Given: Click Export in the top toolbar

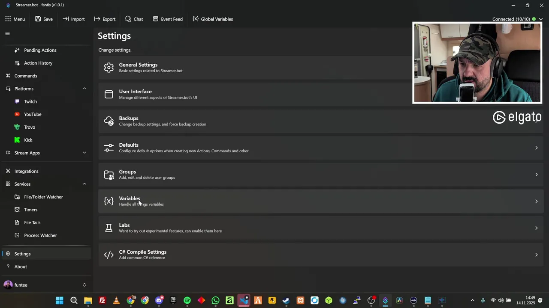Looking at the screenshot, I should [x=105, y=19].
